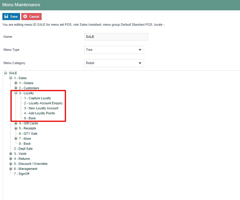Click the Name input field

click(x=116, y=37)
